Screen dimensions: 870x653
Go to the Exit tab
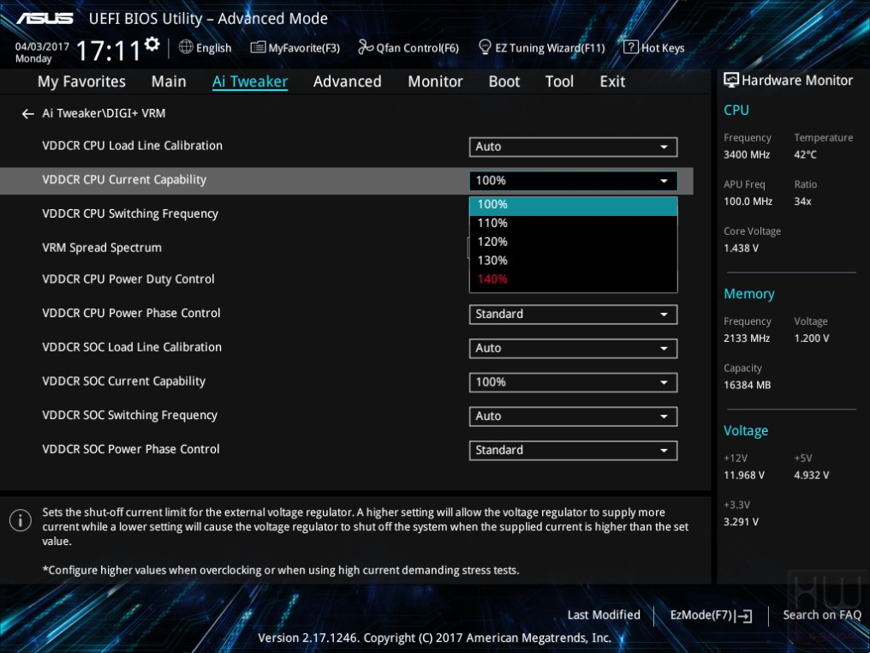(612, 81)
